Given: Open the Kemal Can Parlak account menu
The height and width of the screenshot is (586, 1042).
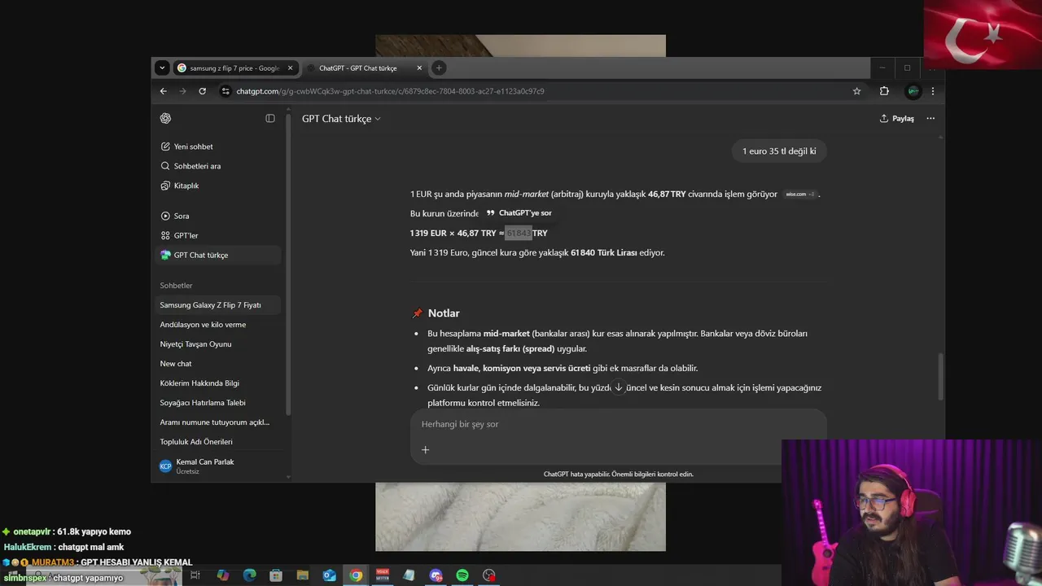Looking at the screenshot, I should (x=218, y=466).
